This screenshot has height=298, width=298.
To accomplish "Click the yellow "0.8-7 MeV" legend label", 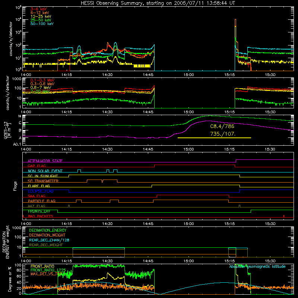I will click(41, 88).
